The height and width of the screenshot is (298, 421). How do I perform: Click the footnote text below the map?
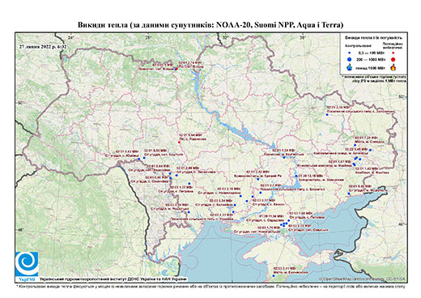pyautogui.click(x=210, y=286)
